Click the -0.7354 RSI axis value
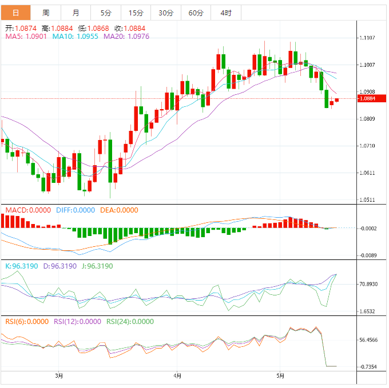The image size is (389, 388). (x=368, y=367)
